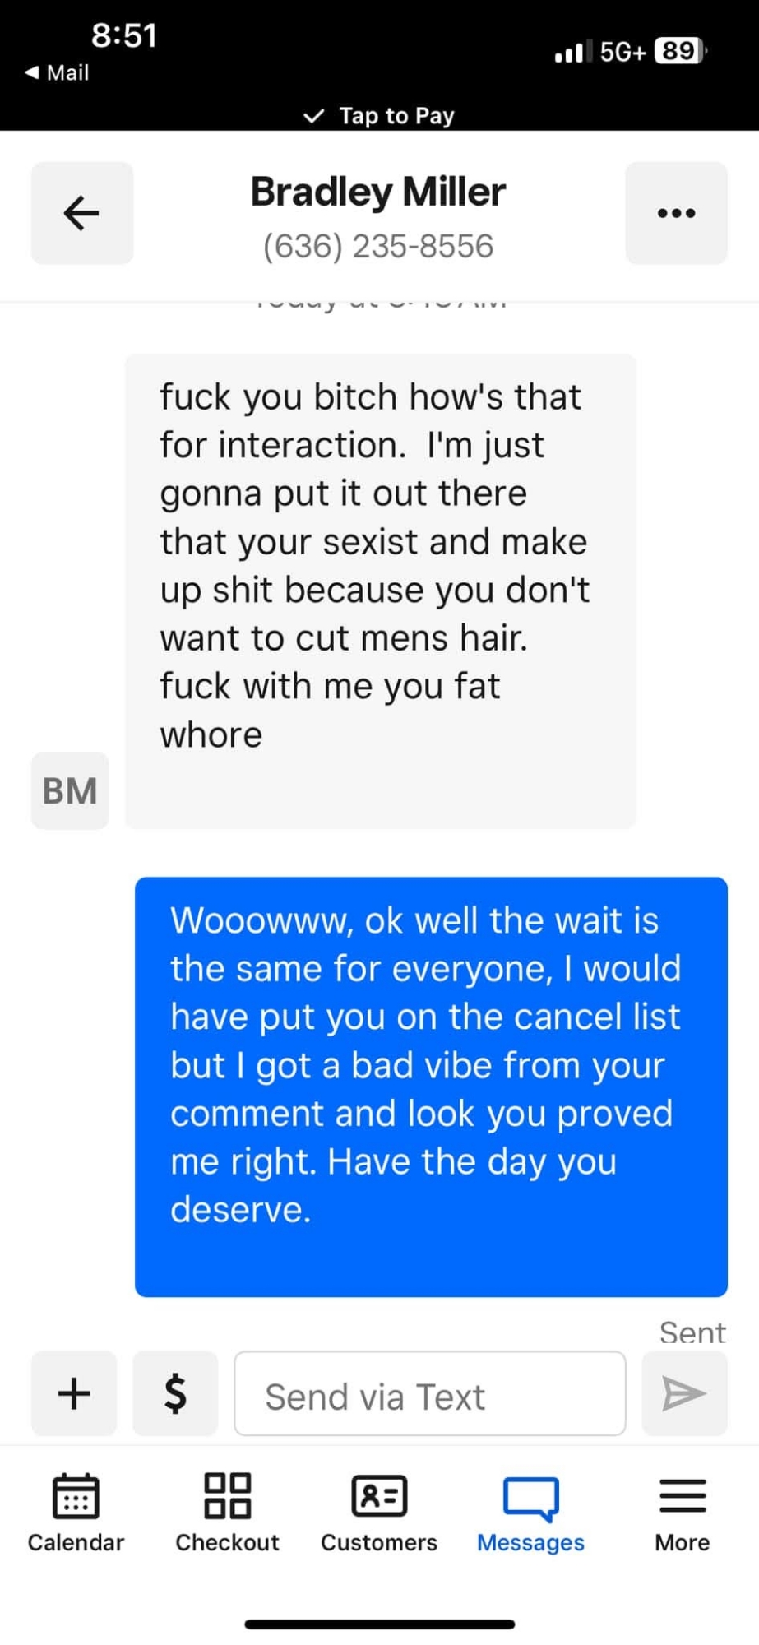Tap the phone number (636) 235-8556

click(x=378, y=246)
